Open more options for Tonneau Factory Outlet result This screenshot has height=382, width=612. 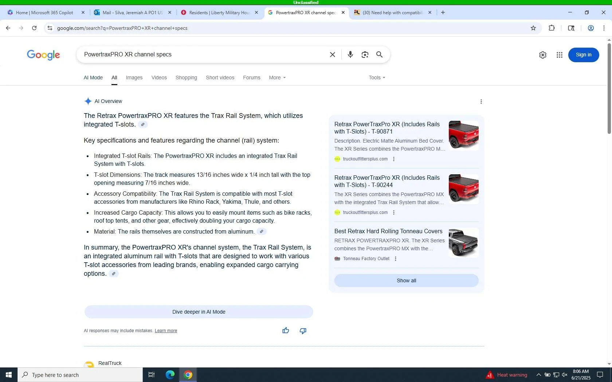pyautogui.click(x=395, y=259)
